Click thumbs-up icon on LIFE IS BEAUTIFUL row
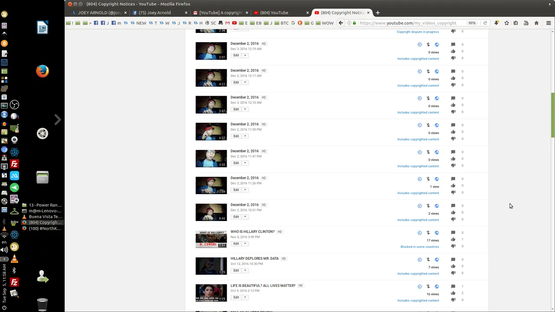Image resolution: width=555 pixels, height=312 pixels. pyautogui.click(x=453, y=293)
